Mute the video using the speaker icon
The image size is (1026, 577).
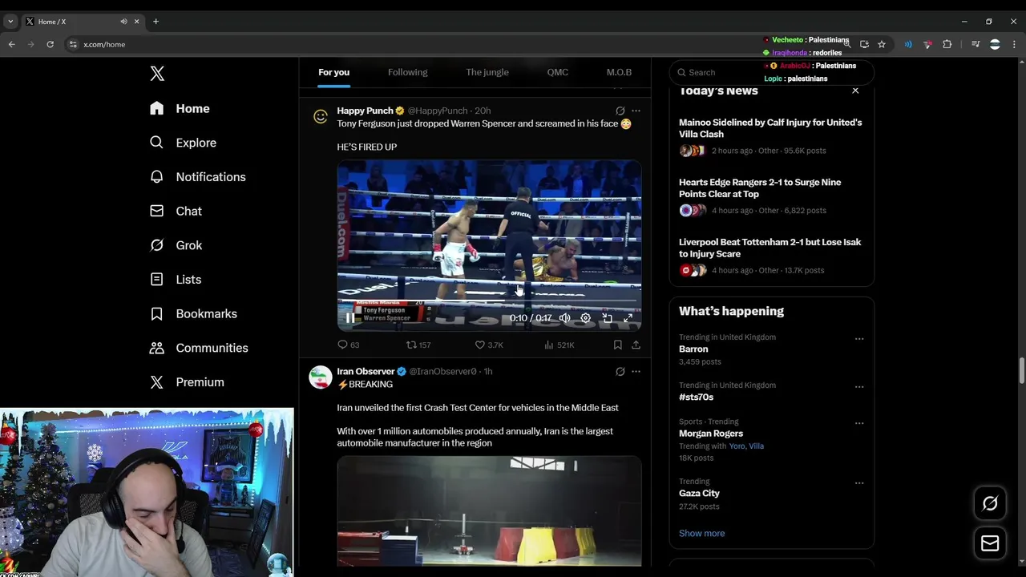click(x=565, y=318)
